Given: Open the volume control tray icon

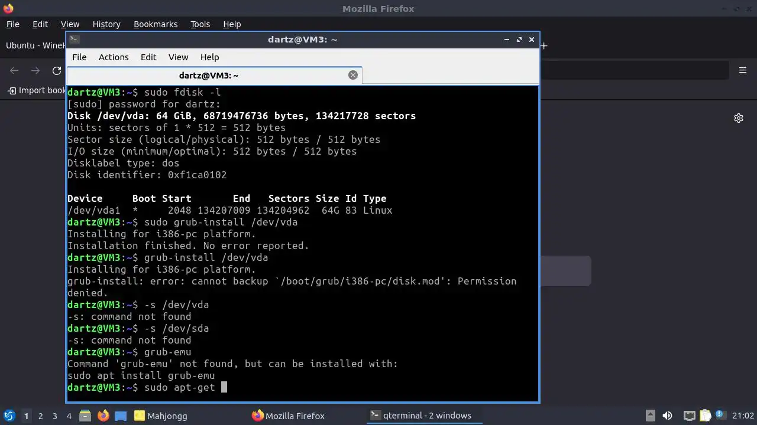Looking at the screenshot, I should coord(667,416).
